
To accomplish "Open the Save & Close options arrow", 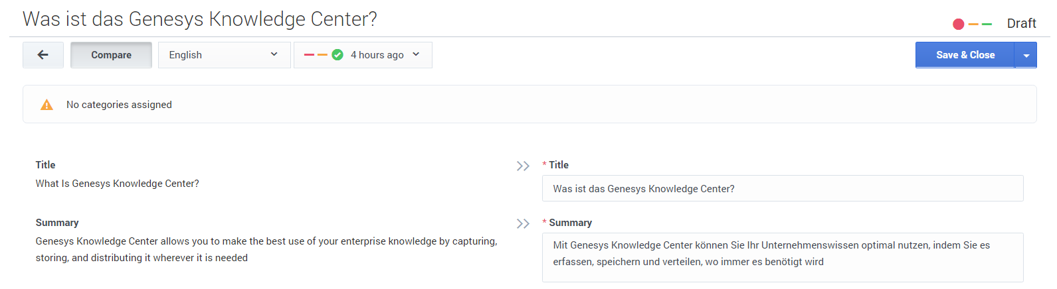I will coord(1026,55).
